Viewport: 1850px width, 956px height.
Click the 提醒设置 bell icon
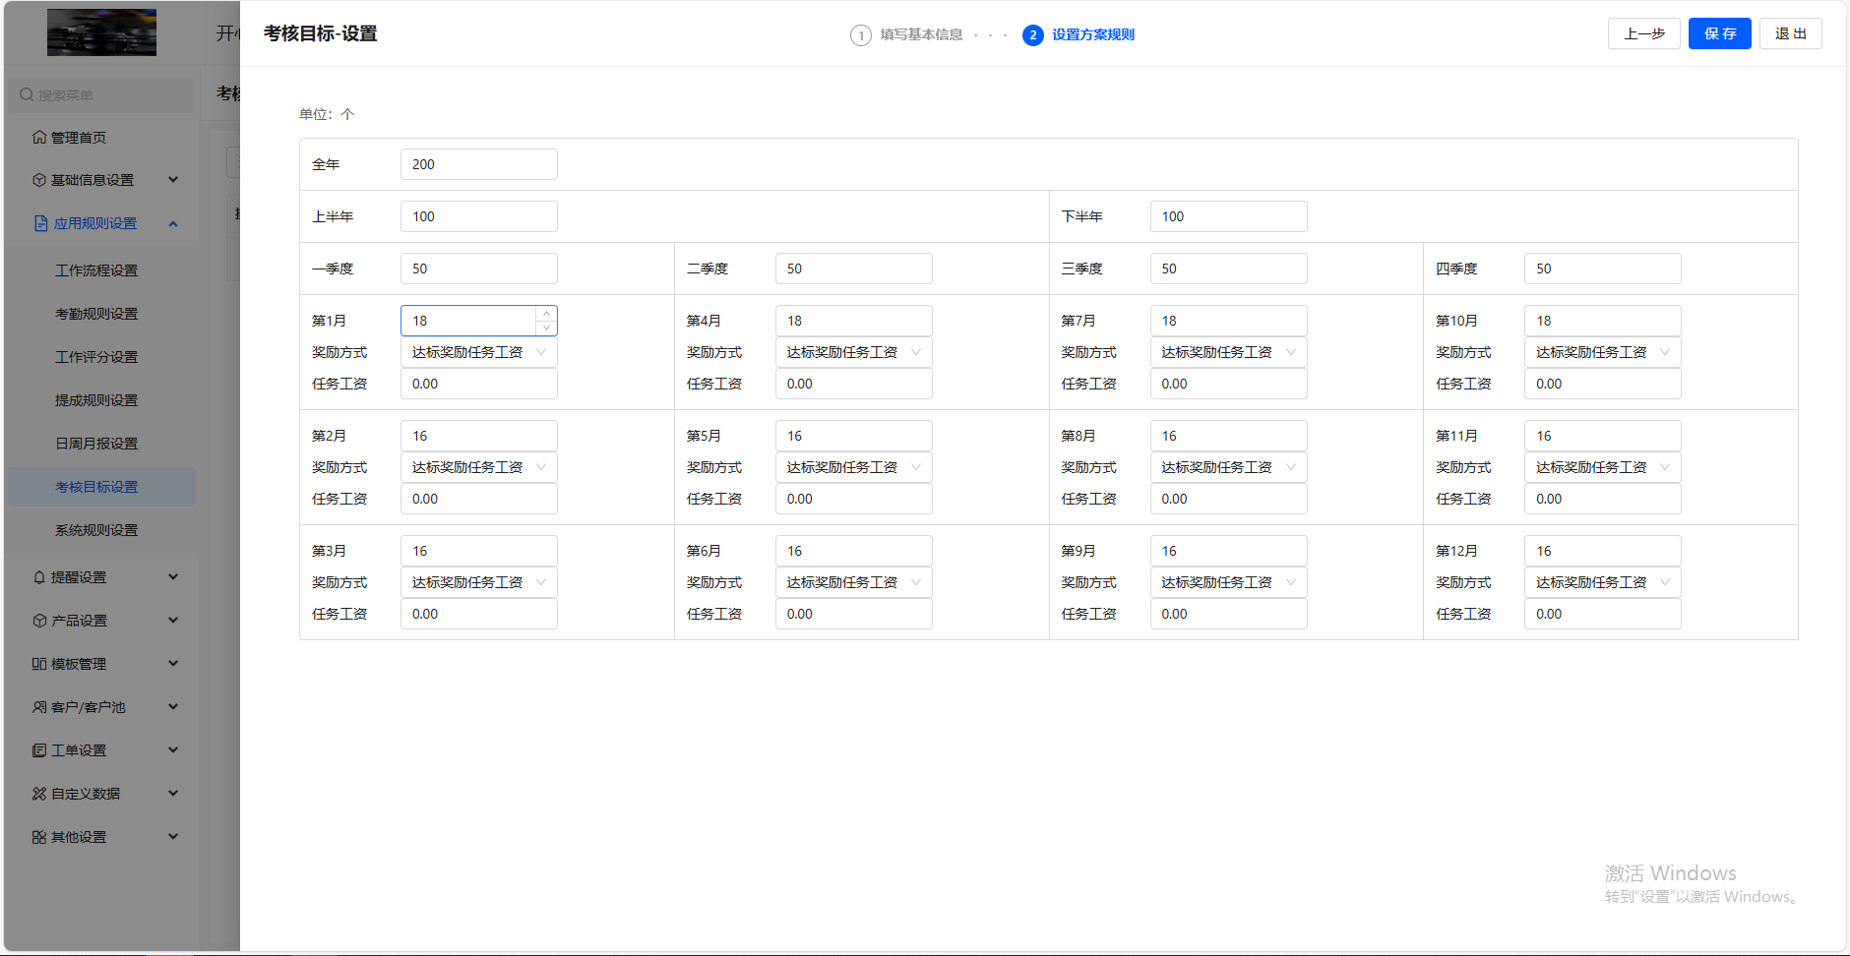coord(39,577)
